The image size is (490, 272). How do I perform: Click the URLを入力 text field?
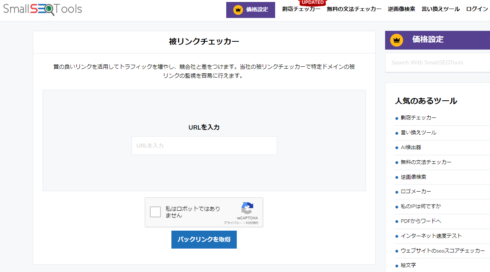coord(204,146)
